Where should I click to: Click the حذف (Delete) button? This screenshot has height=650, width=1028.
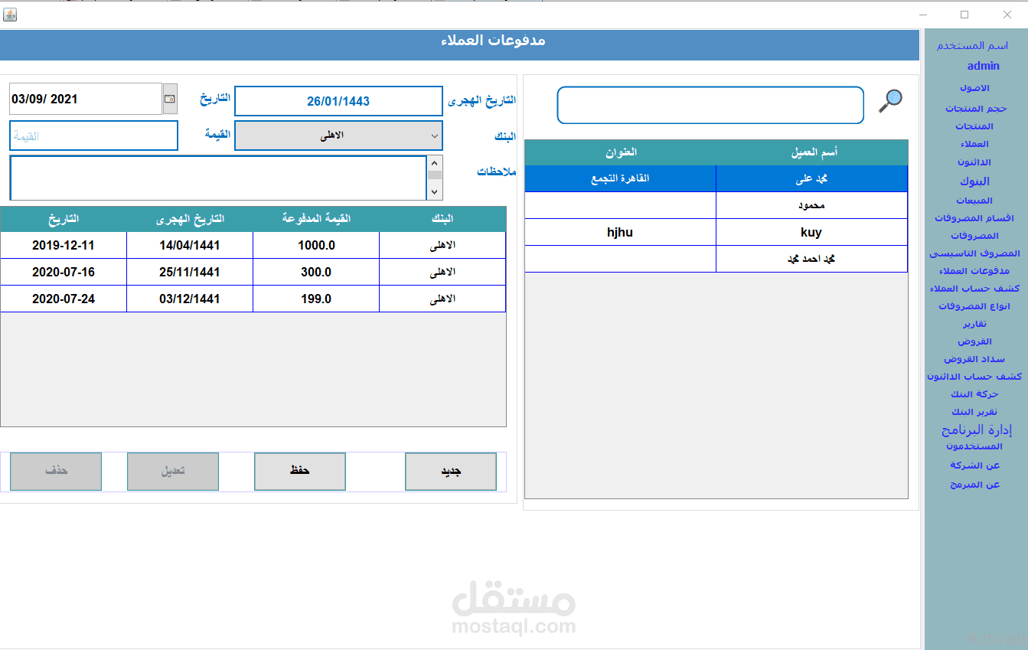[x=55, y=472]
